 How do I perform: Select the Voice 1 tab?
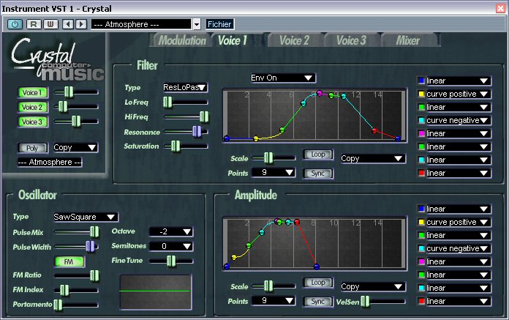233,40
